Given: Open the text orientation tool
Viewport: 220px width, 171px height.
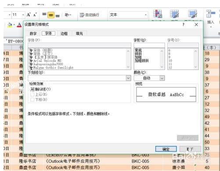Looking at the screenshot, I should point(67,15).
